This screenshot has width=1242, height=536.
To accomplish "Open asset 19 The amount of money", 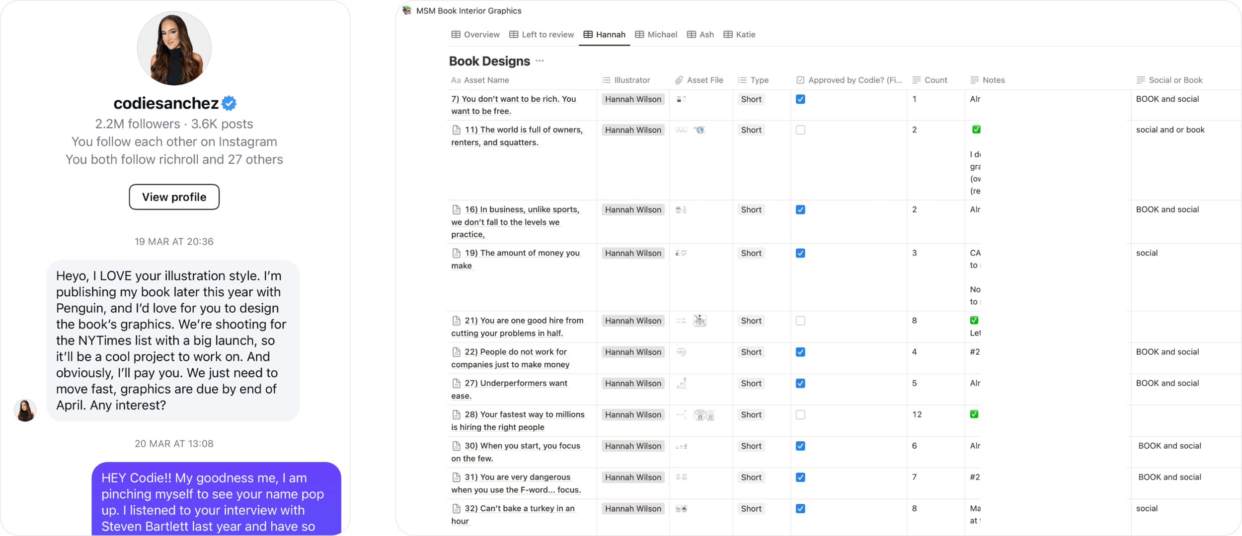I will click(x=522, y=253).
